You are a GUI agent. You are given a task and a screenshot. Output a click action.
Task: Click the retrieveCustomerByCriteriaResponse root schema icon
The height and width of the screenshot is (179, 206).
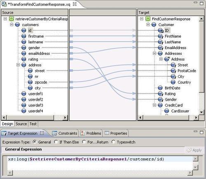tap(12, 19)
